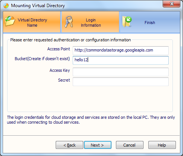Open the Help button
The image size is (183, 156).
pyautogui.click(x=162, y=145)
